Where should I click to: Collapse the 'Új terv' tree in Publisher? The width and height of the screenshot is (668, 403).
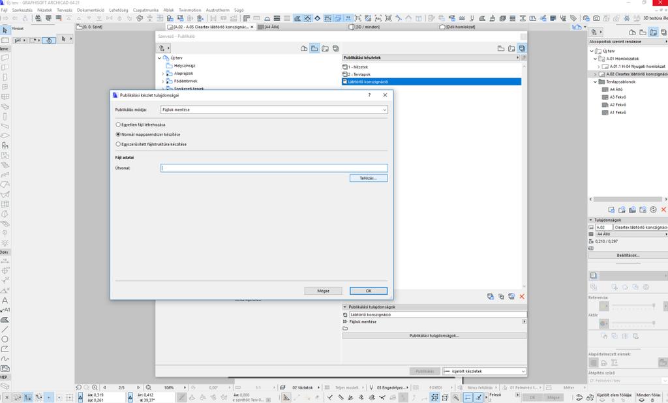(x=159, y=58)
